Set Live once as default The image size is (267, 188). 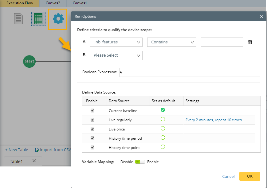163,128
